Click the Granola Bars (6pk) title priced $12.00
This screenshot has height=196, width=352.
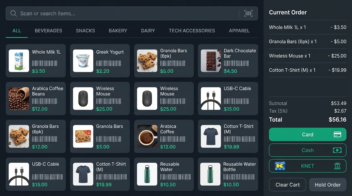click(45, 129)
